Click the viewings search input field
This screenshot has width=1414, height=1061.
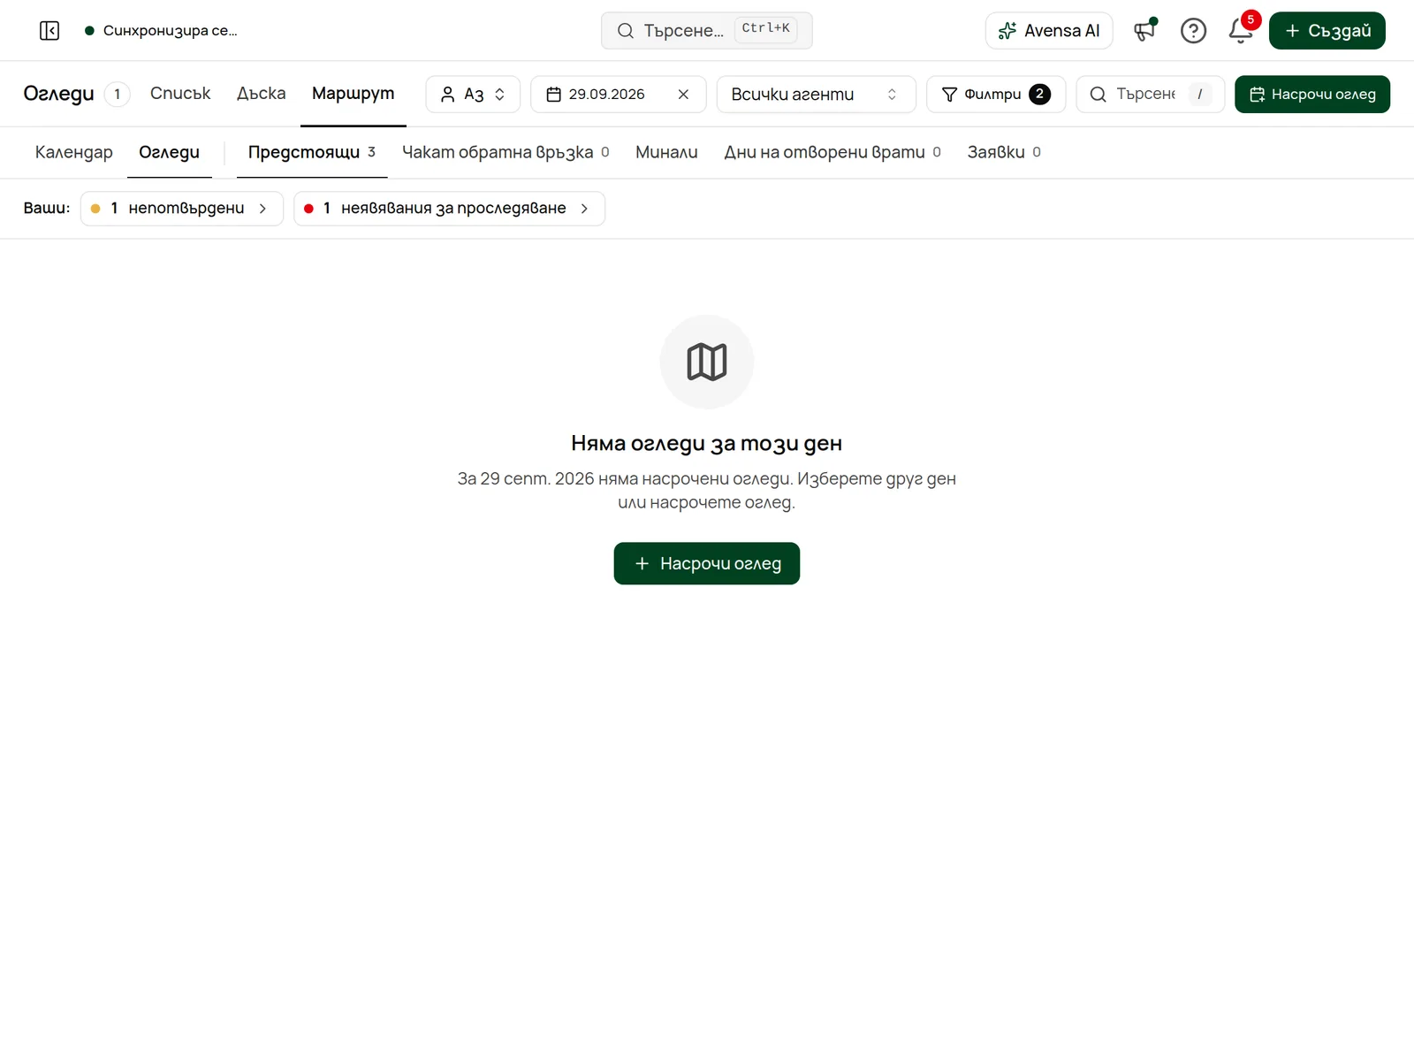coord(1150,95)
